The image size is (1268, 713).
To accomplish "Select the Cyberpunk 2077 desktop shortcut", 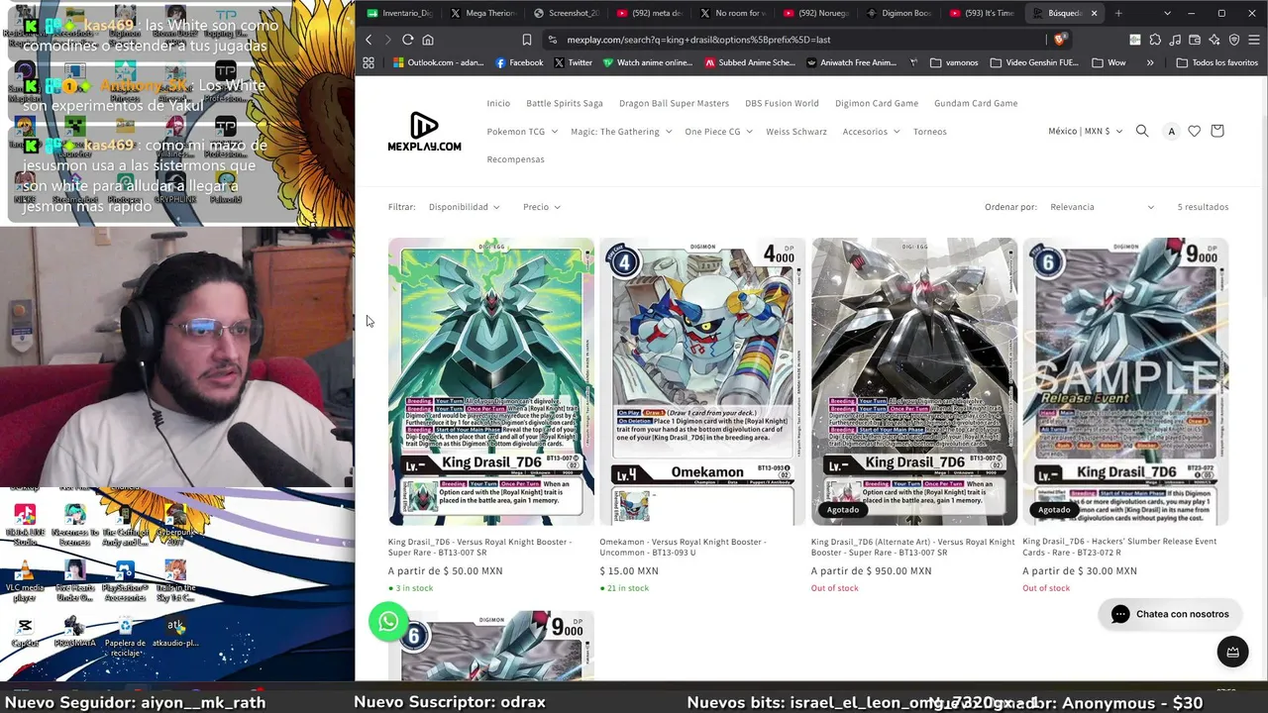I will click(175, 525).
